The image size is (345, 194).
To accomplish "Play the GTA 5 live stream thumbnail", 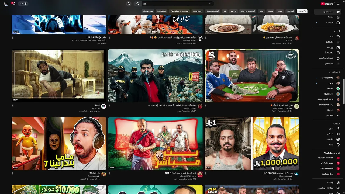I will pos(155,144).
